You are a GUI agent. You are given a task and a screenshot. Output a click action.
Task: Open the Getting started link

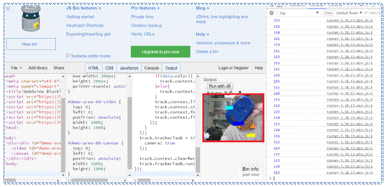80,17
